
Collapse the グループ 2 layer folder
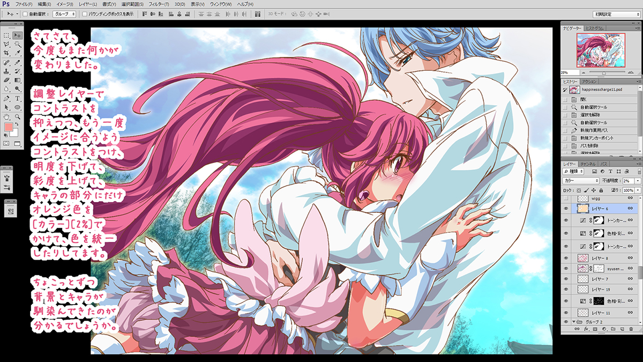(x=574, y=322)
